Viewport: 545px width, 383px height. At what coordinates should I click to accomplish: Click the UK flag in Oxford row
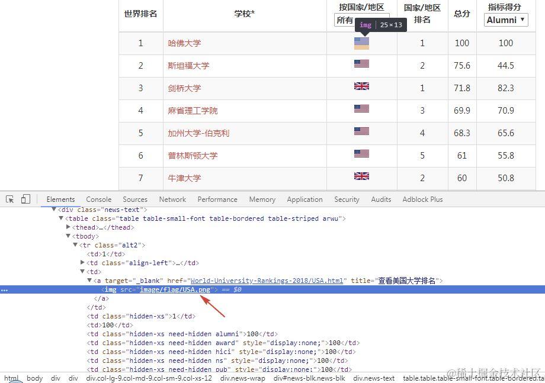[x=361, y=176]
